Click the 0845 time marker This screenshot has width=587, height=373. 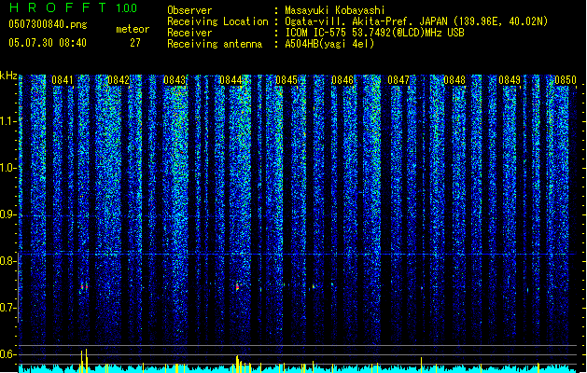(287, 80)
